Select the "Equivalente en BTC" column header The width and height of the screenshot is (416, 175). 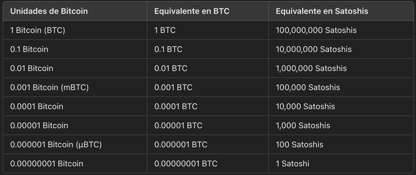(x=192, y=11)
